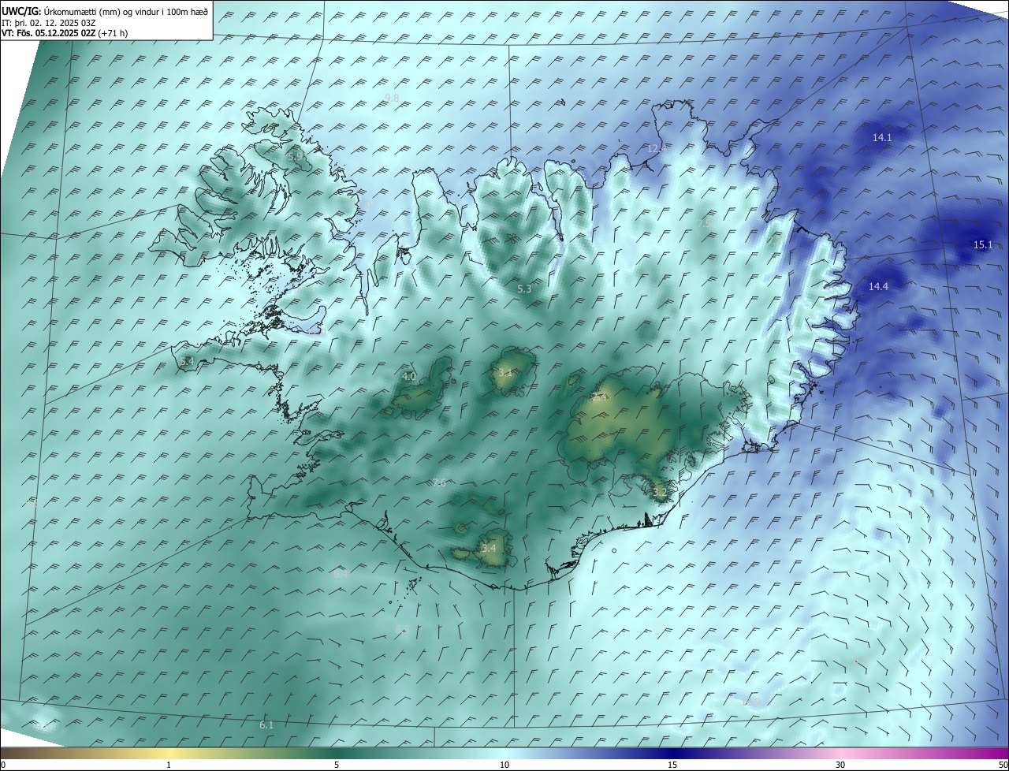Click the 5.4 value on the map

[187, 362]
